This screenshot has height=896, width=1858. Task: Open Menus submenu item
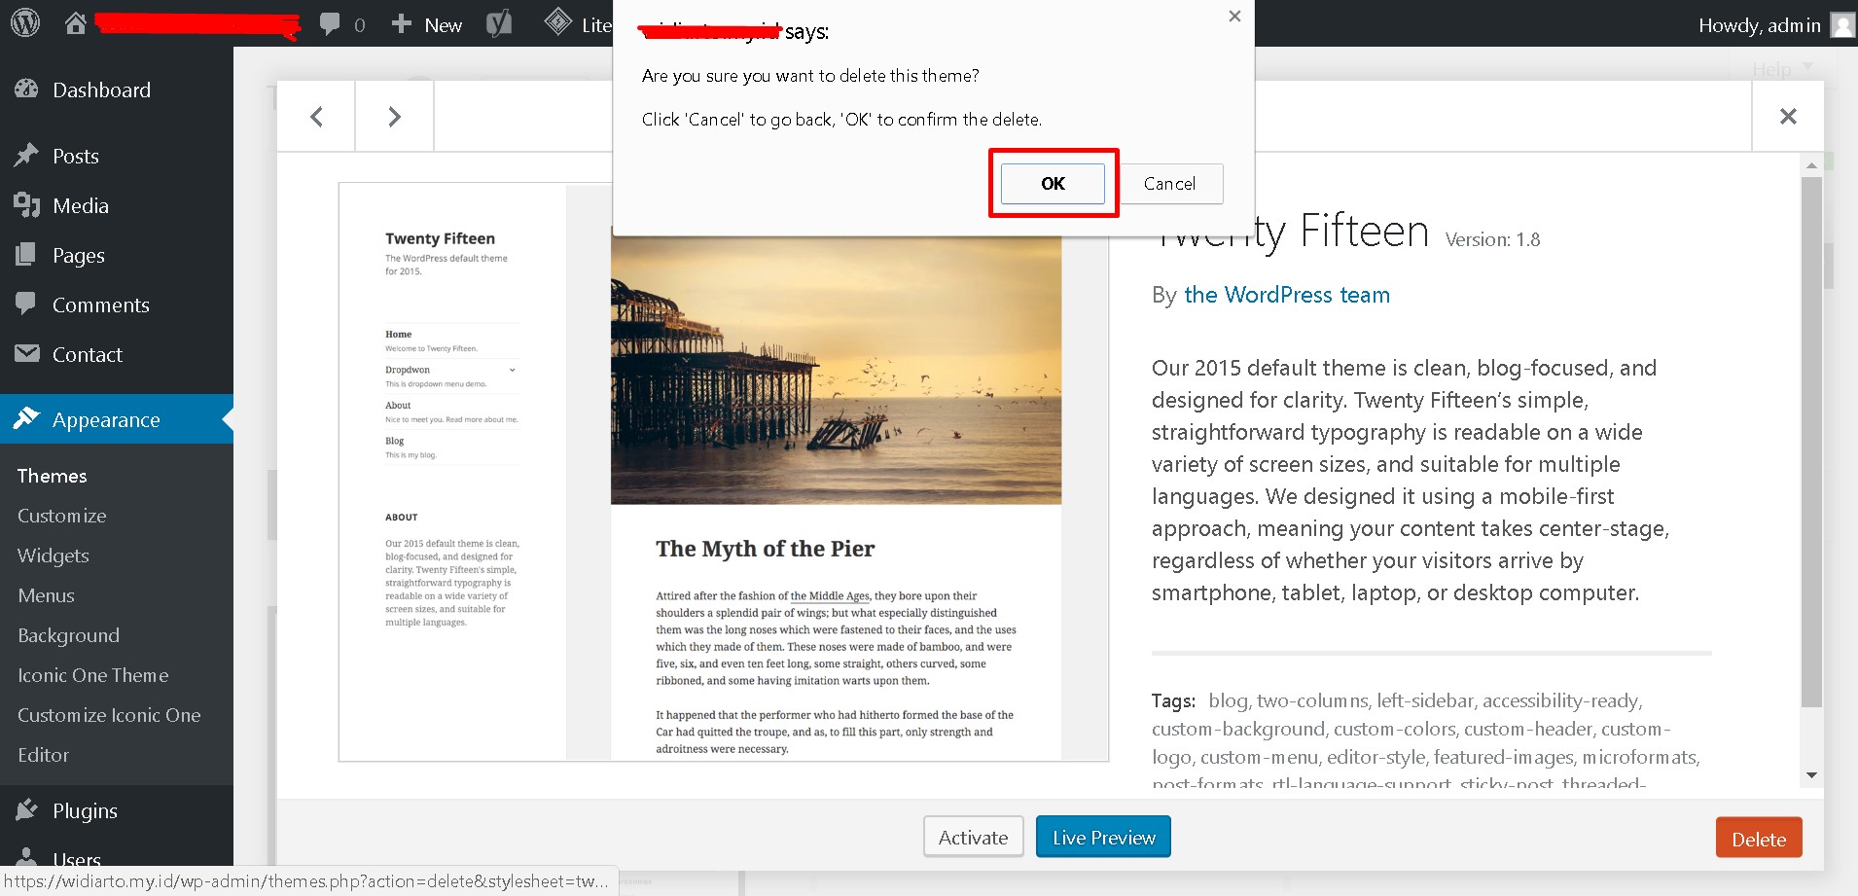[x=46, y=595]
